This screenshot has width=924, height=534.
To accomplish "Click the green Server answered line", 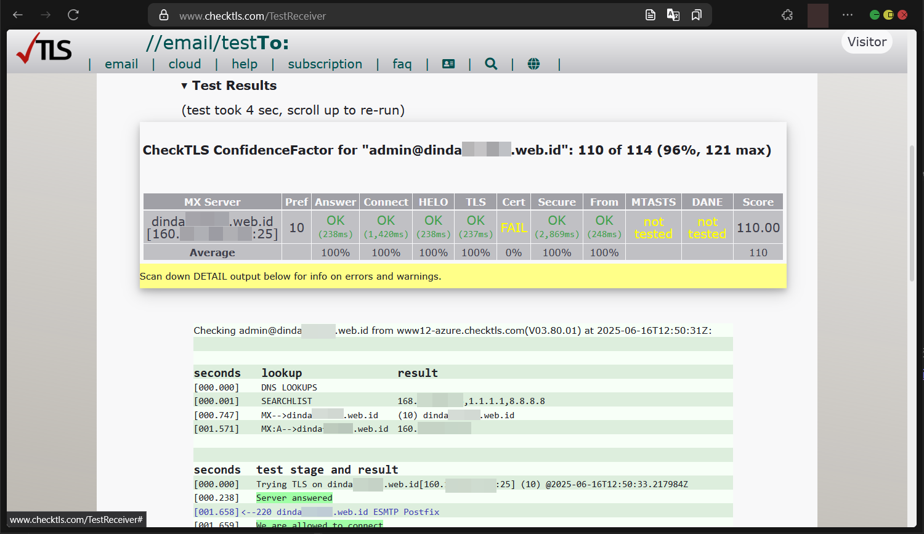I will 294,498.
